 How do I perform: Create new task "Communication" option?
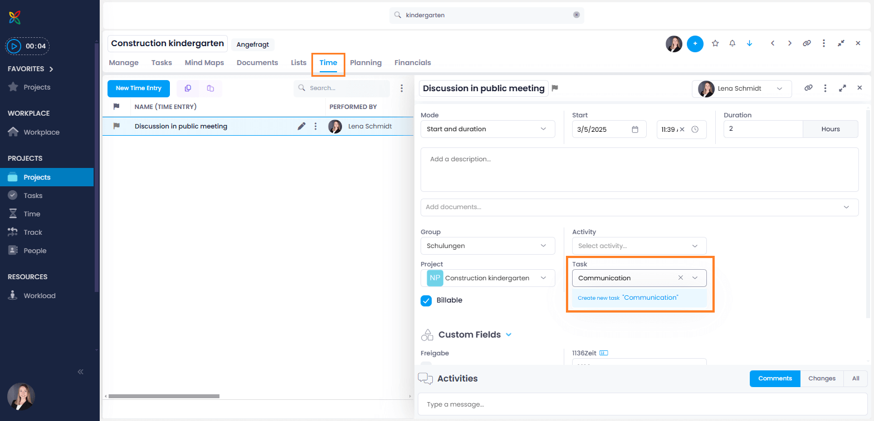click(x=639, y=298)
